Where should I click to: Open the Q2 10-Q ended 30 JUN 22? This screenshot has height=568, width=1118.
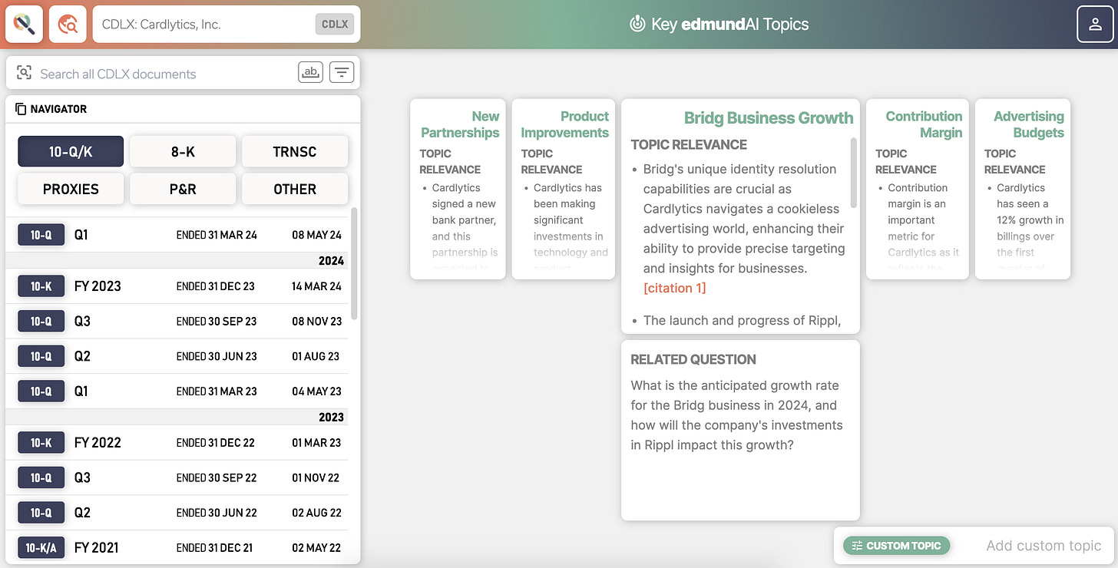[x=177, y=513]
